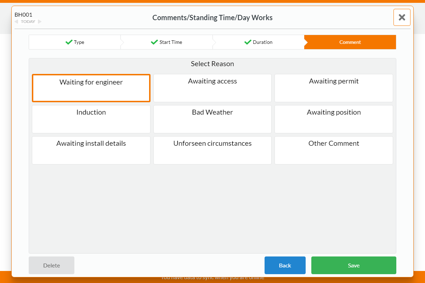Screen dimensions: 425x283
Task: Choose Other Comment option
Action: pos(334,150)
